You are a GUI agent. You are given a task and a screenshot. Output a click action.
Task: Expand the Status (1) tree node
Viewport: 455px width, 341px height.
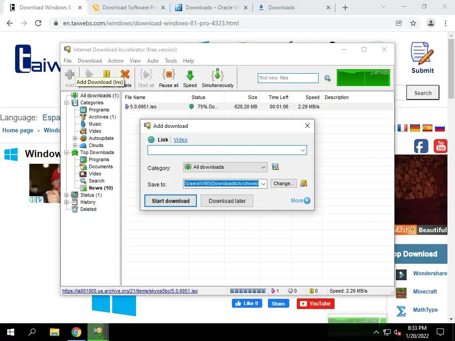(67, 195)
